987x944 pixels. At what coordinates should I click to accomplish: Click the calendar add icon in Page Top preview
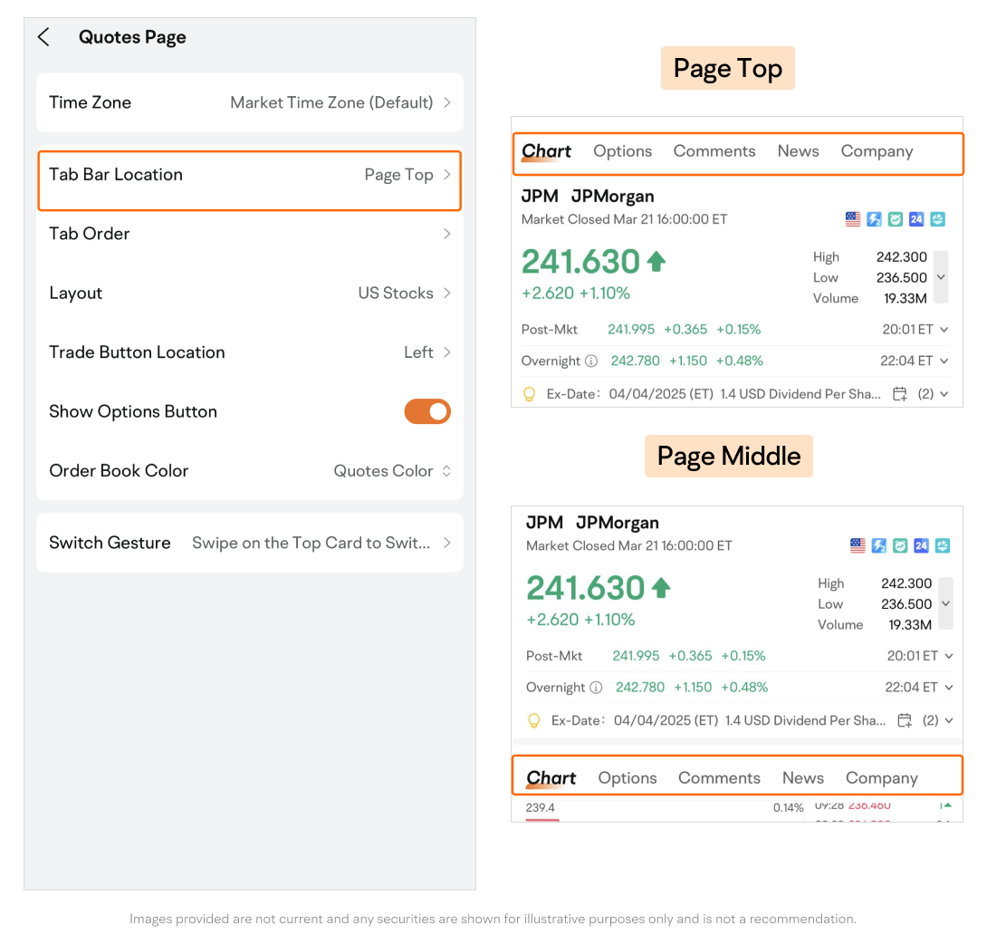pos(900,394)
